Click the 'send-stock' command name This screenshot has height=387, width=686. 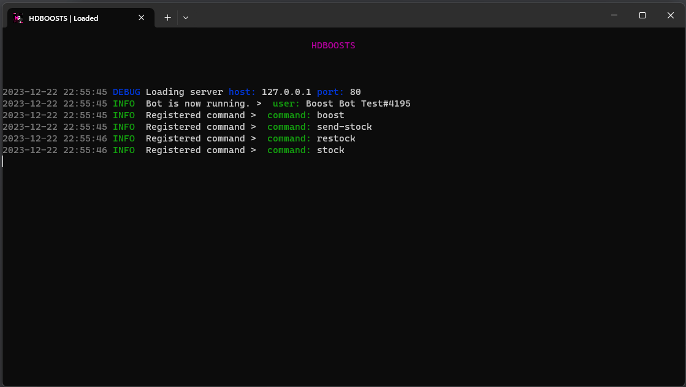(344, 127)
